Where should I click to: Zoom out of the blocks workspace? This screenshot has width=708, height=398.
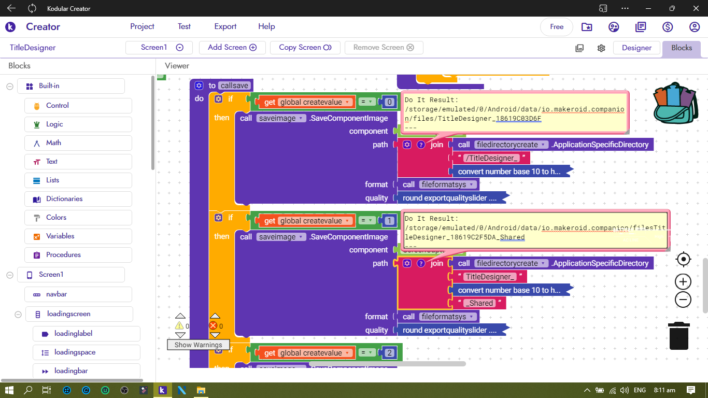683,300
